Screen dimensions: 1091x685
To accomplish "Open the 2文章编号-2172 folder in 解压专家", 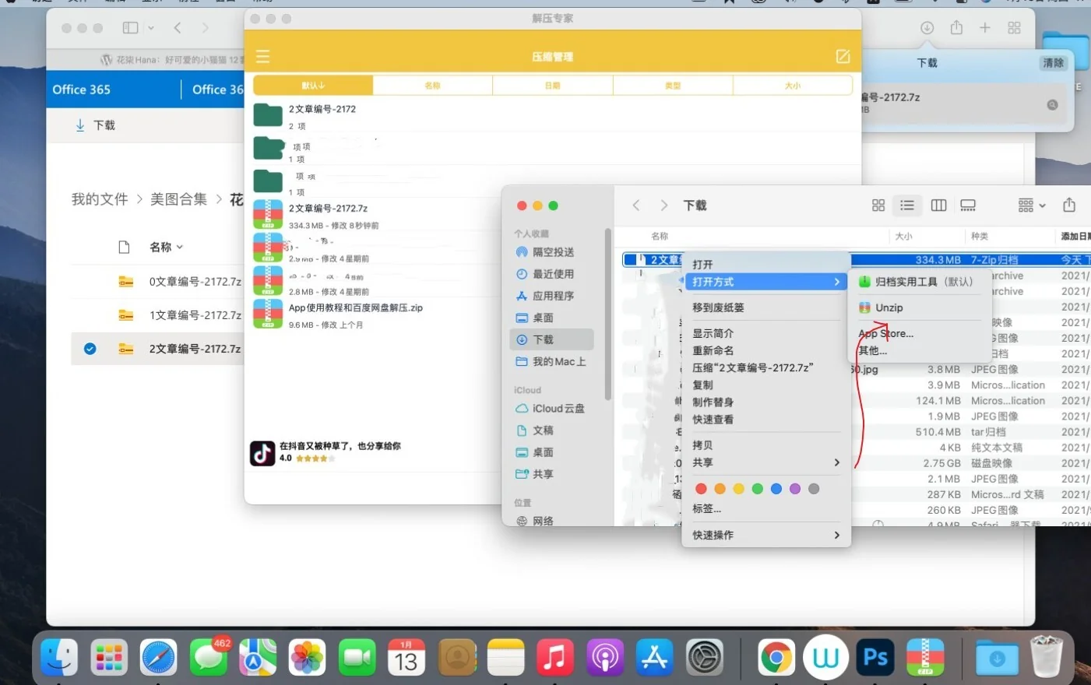I will pyautogui.click(x=553, y=117).
